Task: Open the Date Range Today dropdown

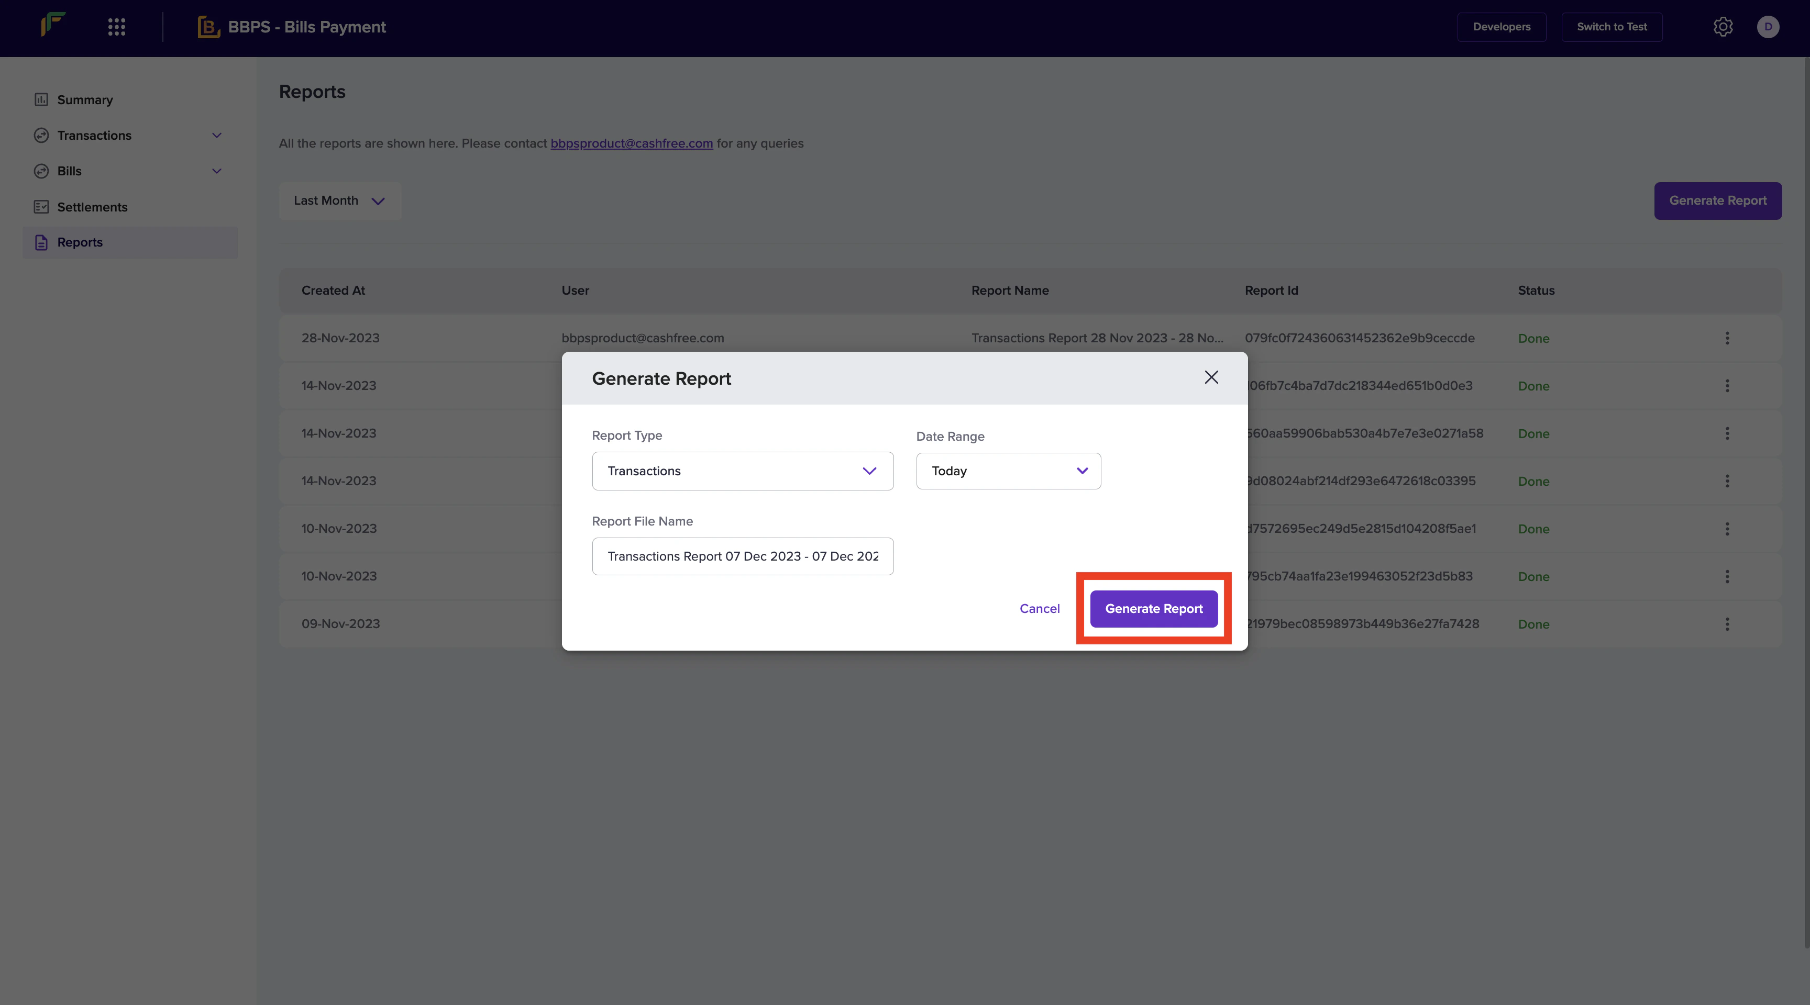Action: point(1008,471)
